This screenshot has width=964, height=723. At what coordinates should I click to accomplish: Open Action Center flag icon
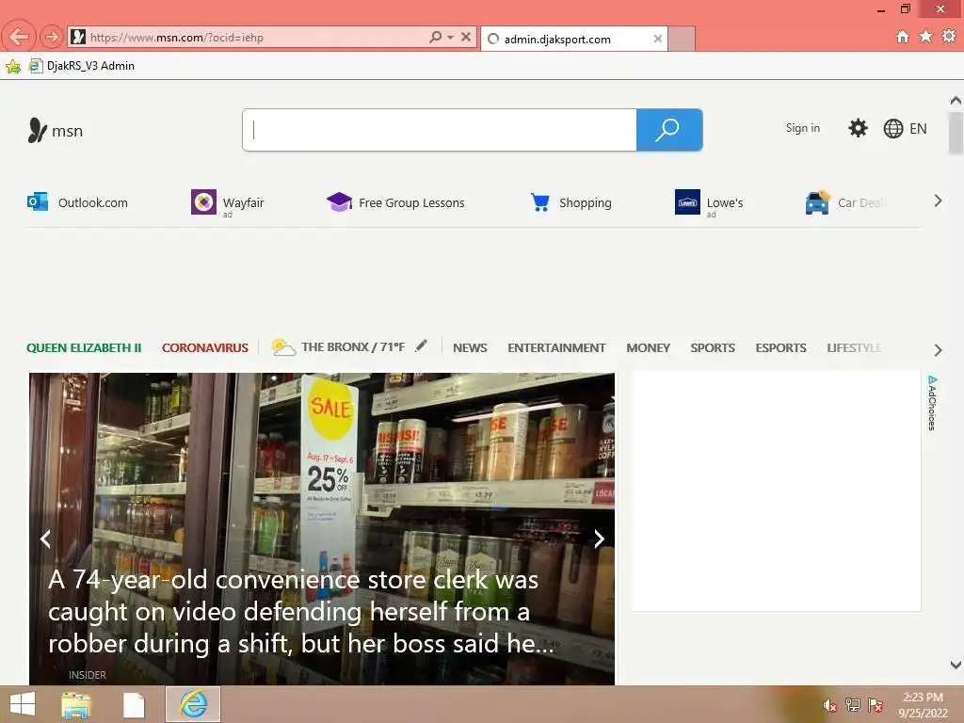coord(876,704)
